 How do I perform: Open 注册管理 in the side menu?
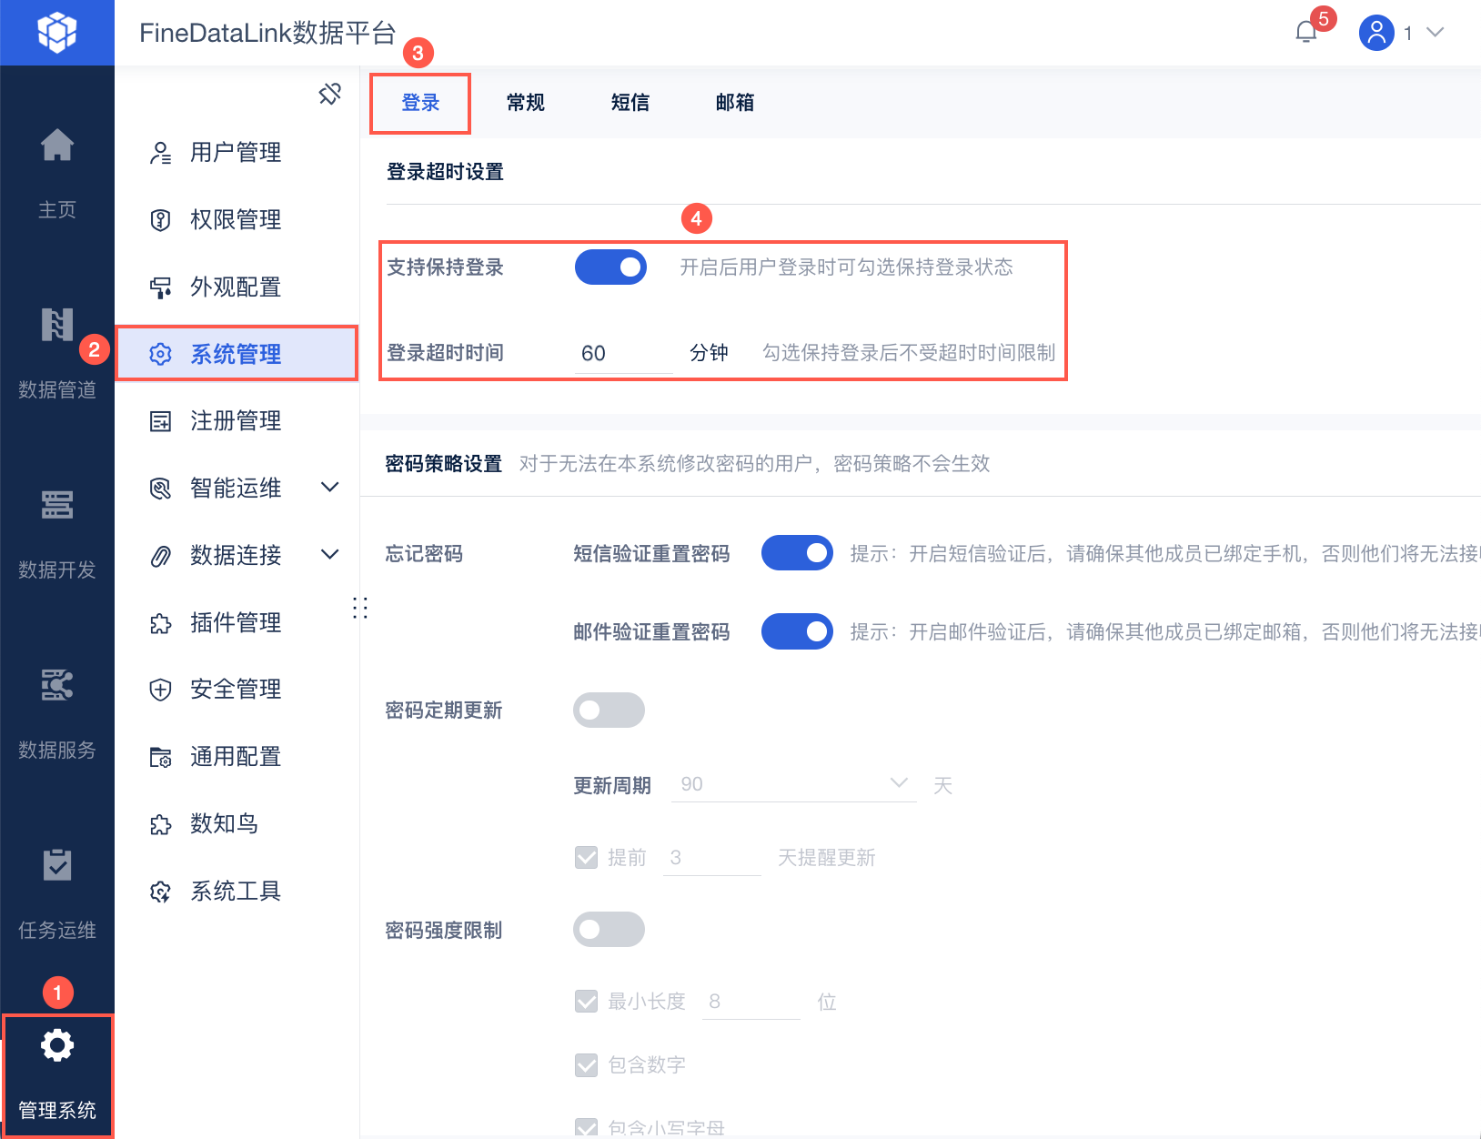237,421
